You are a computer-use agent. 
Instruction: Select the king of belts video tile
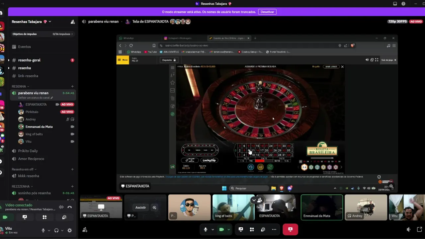coord(233,207)
